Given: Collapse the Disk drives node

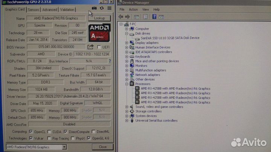Looking at the screenshot, I should (x=126, y=33).
